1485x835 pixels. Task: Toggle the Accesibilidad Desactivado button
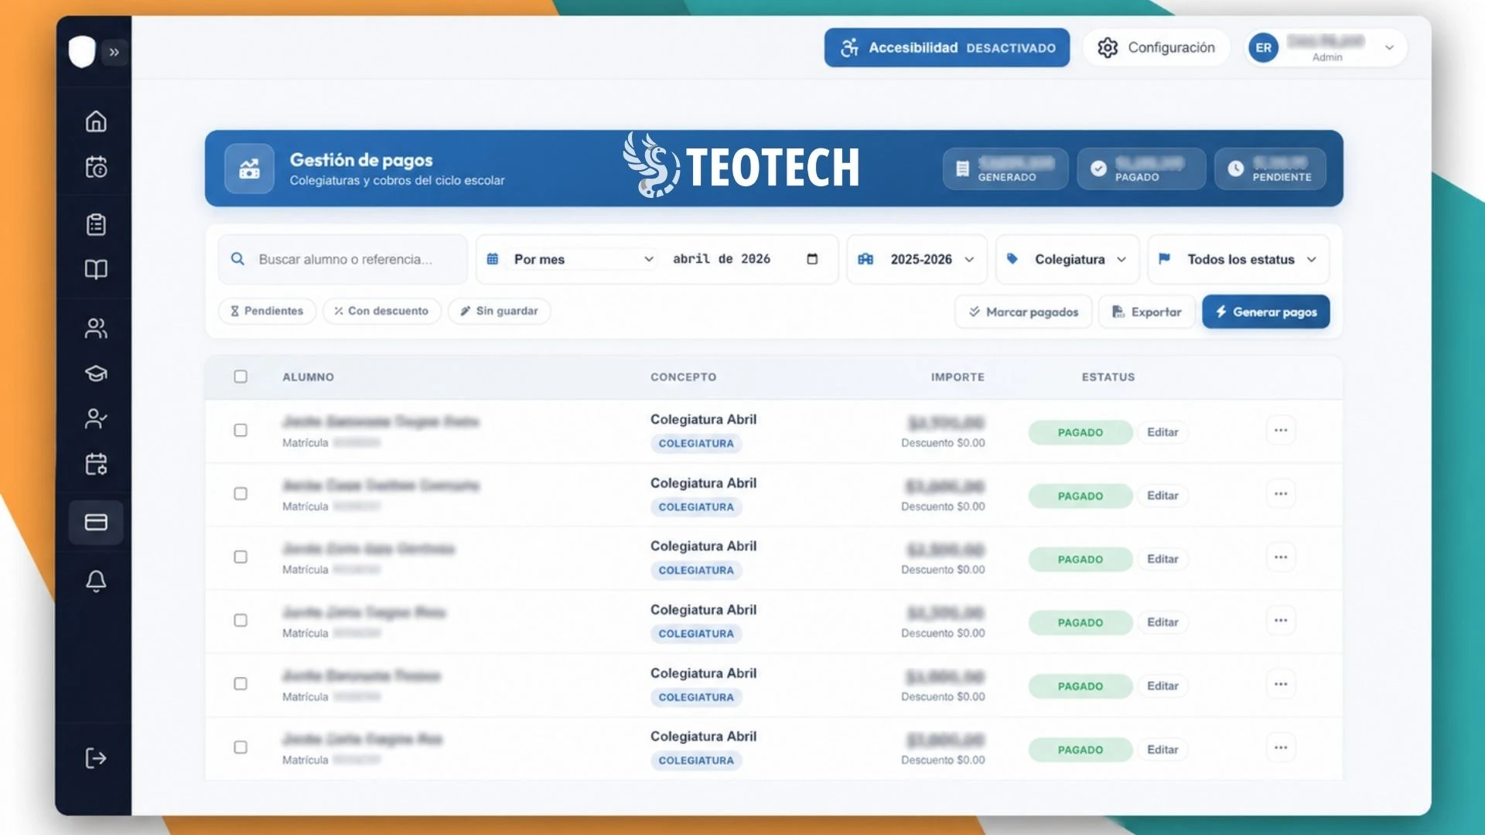point(947,48)
